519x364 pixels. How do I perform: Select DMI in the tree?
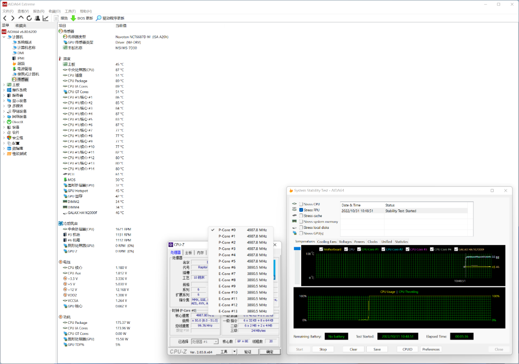point(20,53)
